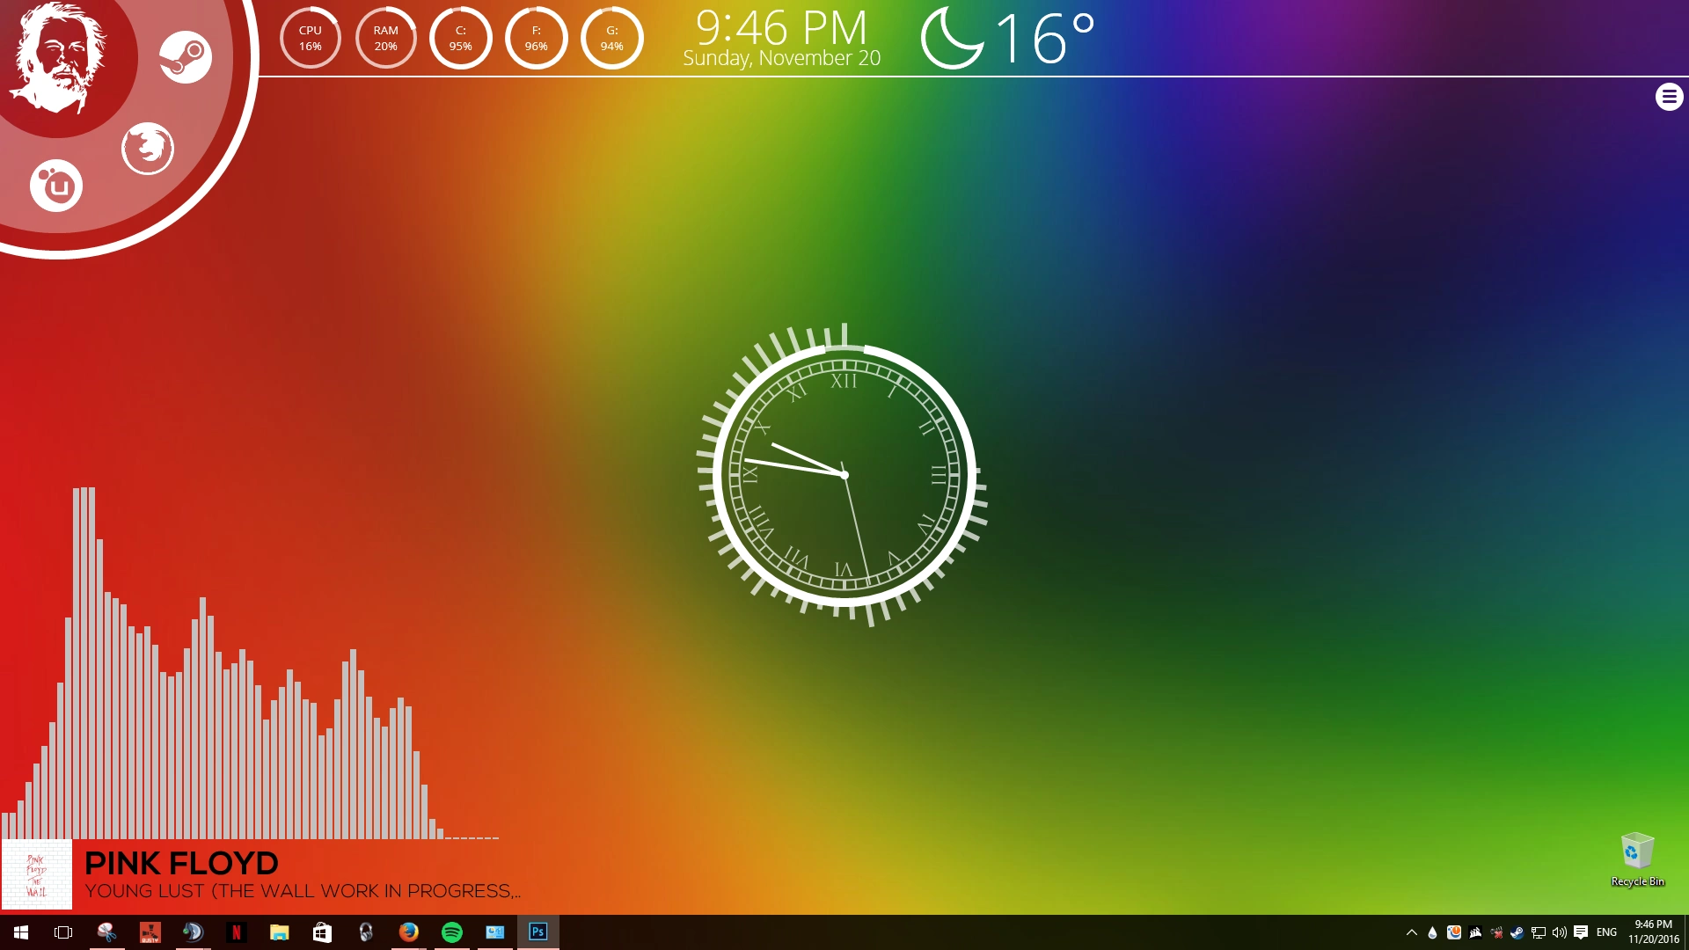Show hidden system tray icons

(1411, 932)
